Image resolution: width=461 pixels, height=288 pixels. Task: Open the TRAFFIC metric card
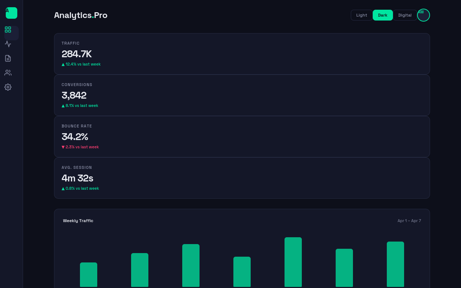pyautogui.click(x=242, y=54)
